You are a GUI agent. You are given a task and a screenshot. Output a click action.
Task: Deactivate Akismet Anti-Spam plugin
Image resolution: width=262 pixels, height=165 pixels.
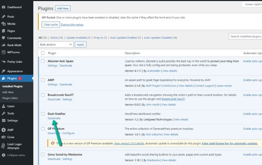(66, 66)
